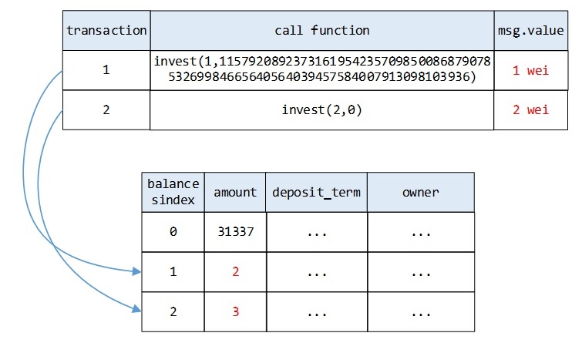Click the "transaction" column header

tap(106, 31)
